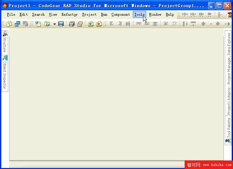Click the Back navigation arrow

203,24
